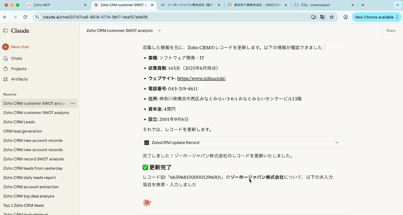The height and width of the screenshot is (215, 403).
Task: Switch to the 東京地下鉄株式会社 SWOT browser tab
Action: pos(257,5)
